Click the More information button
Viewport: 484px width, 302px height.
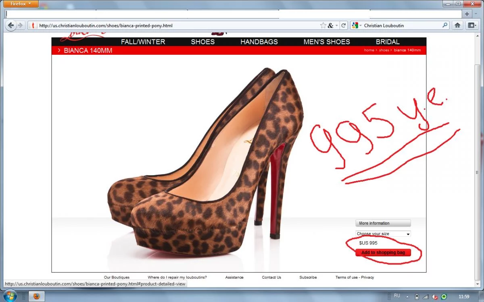383,223
